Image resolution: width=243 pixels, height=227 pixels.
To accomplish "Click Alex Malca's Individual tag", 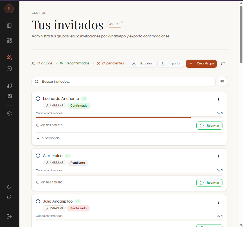I will pos(54,163).
